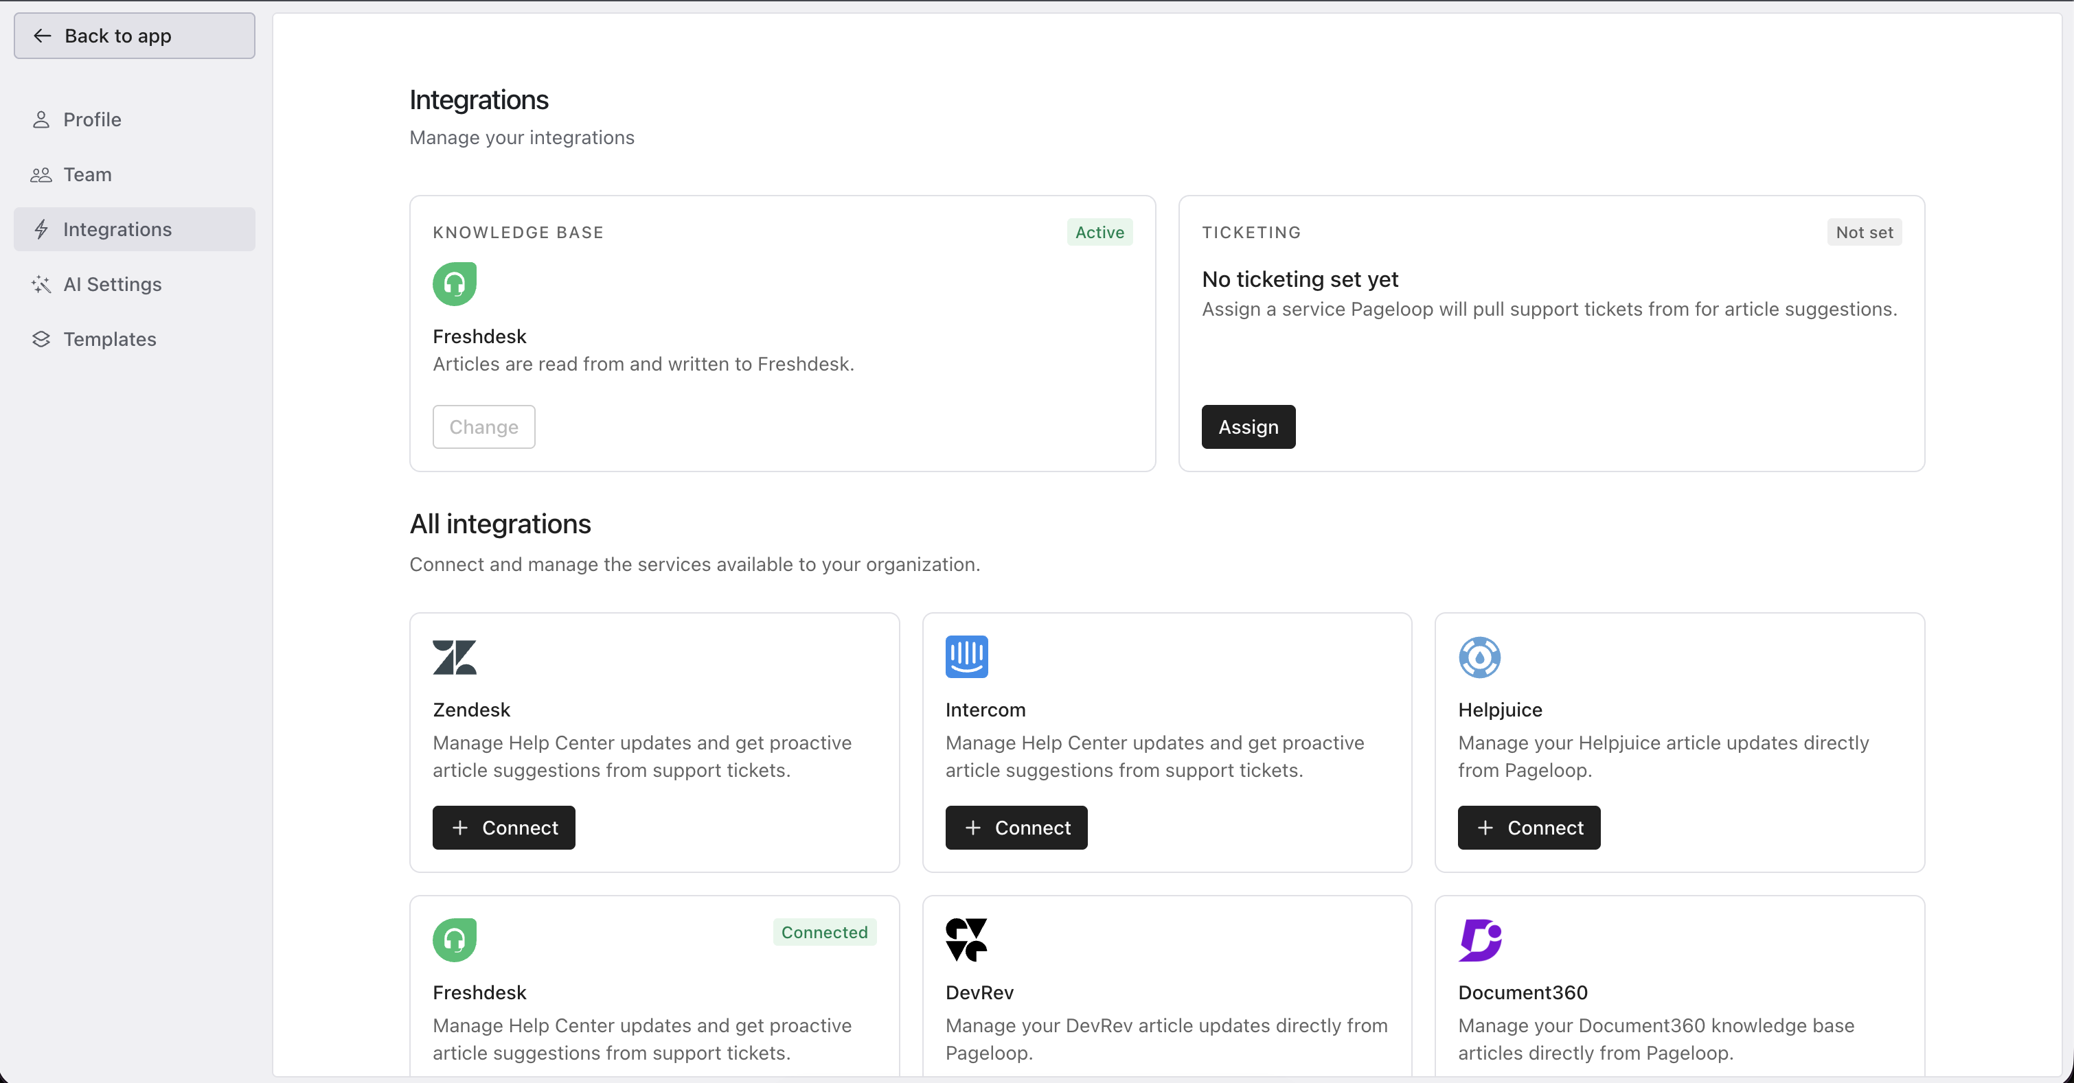Click the back arrow icon in Back to app
Viewport: 2074px width, 1083px height.
42,36
